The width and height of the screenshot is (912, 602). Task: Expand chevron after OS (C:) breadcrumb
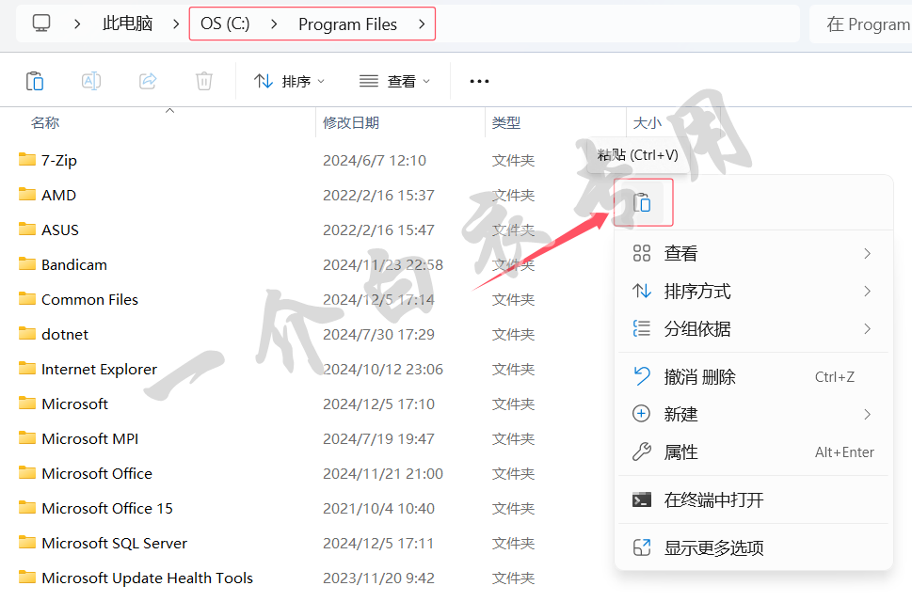[274, 24]
